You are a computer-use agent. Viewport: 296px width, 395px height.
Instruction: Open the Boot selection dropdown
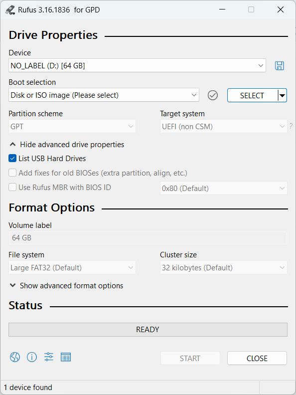tap(104, 95)
